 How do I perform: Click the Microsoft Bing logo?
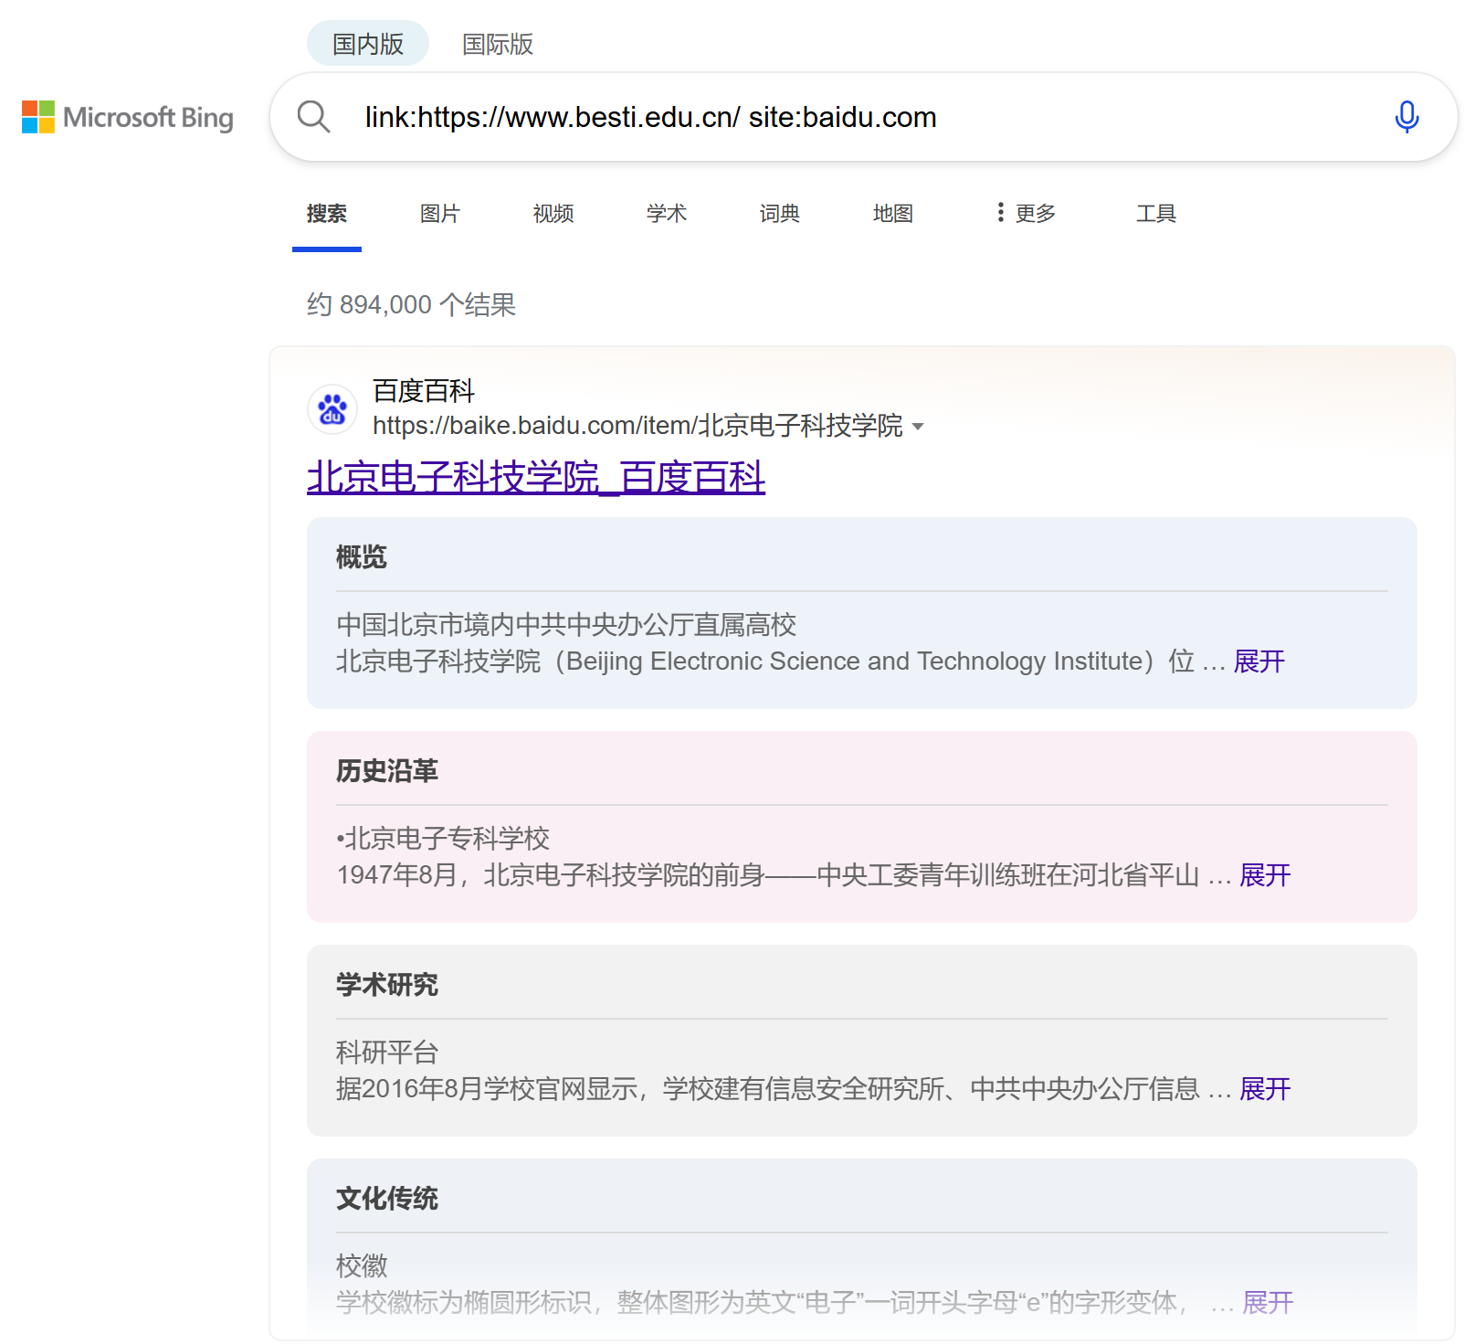point(128,117)
